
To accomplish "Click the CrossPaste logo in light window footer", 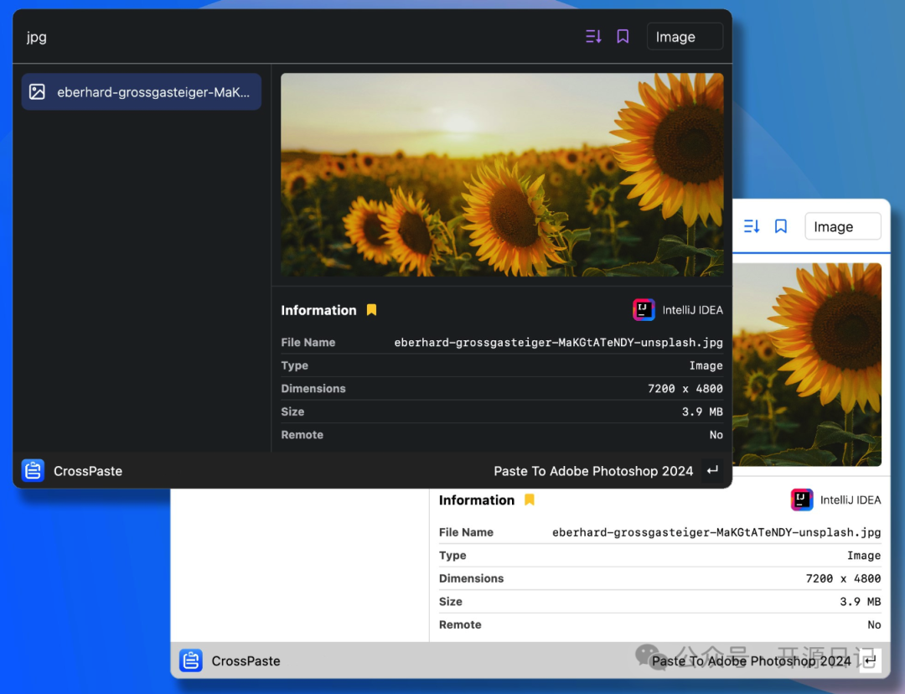I will point(191,661).
